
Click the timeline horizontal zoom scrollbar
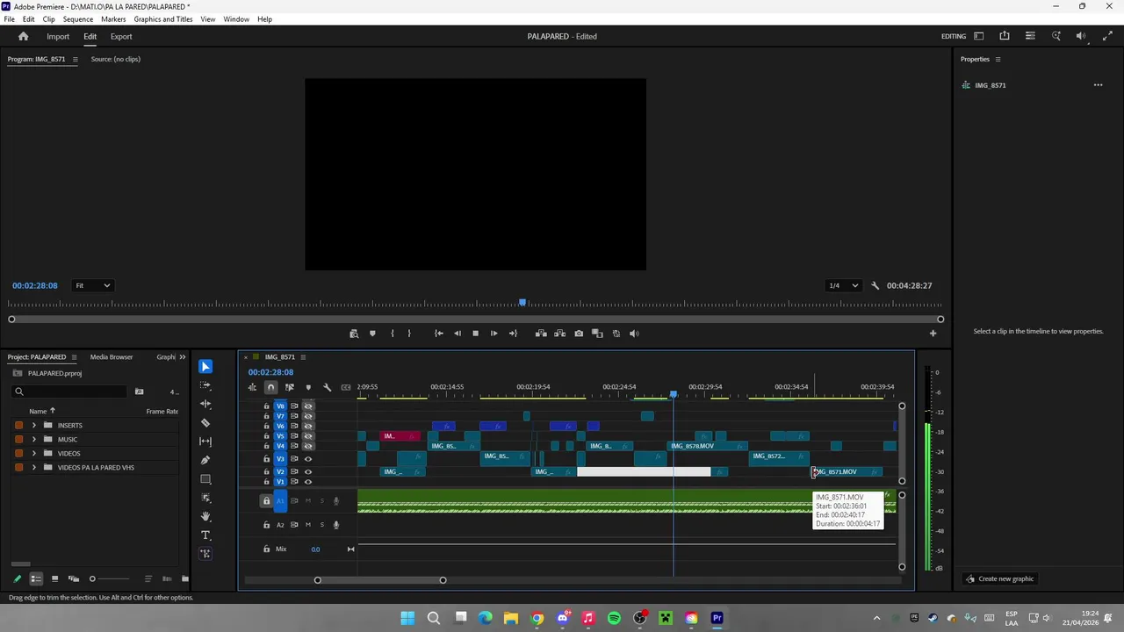(x=380, y=580)
